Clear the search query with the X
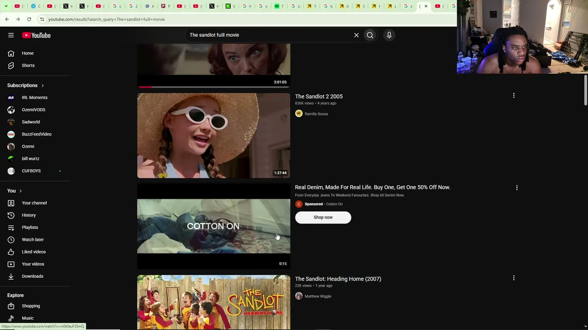 coord(356,35)
